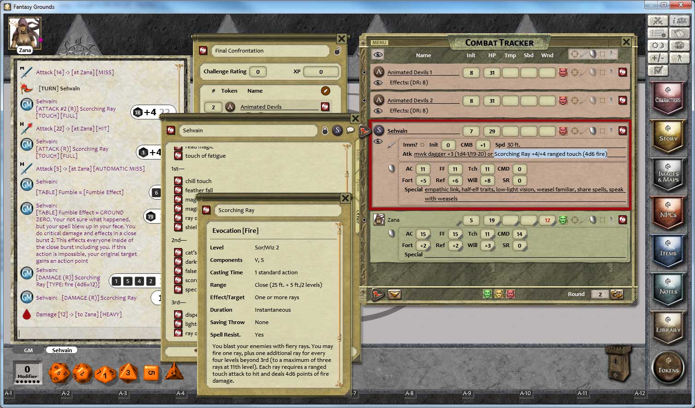Open the MENU dropdown on the Combat Tracker

click(379, 42)
